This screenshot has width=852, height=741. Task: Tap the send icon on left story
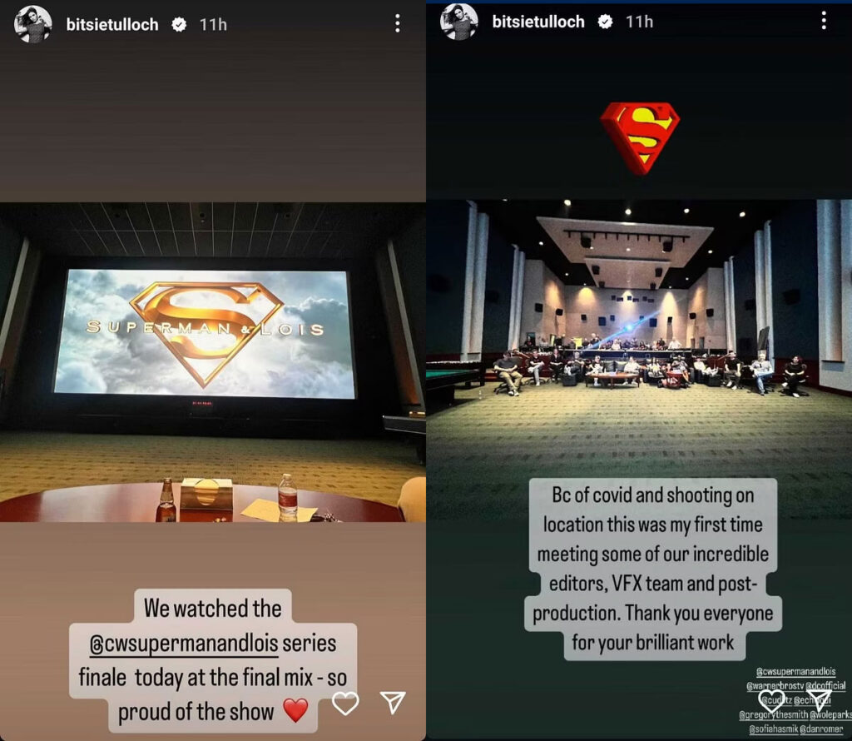point(393,702)
